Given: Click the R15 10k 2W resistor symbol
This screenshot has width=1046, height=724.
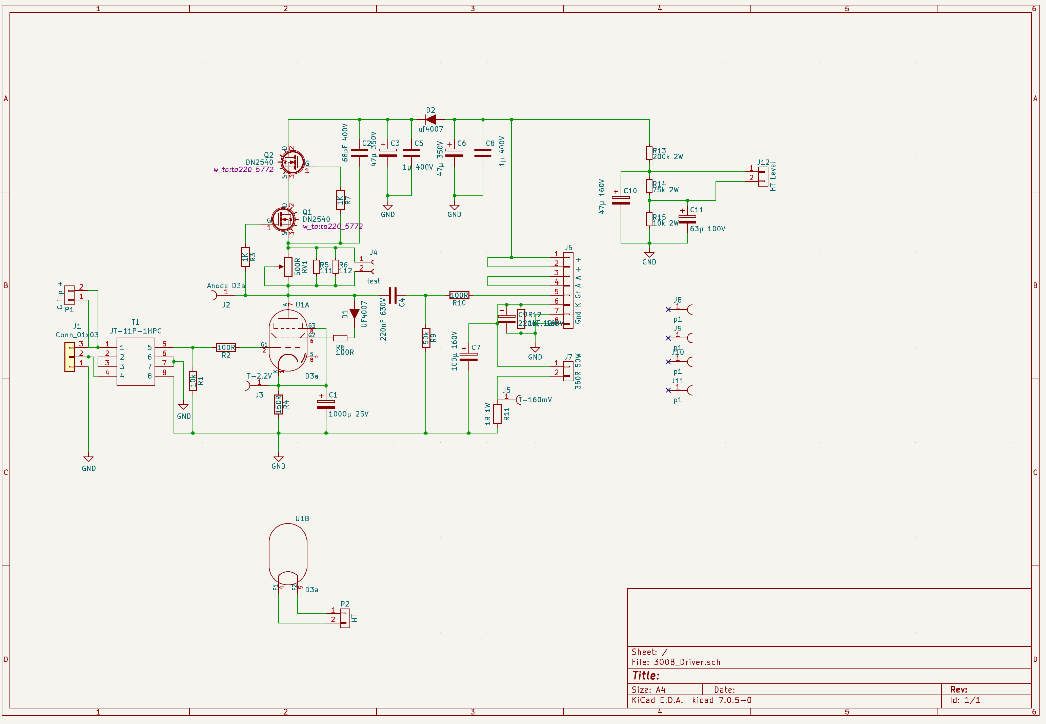Looking at the screenshot, I should (649, 219).
